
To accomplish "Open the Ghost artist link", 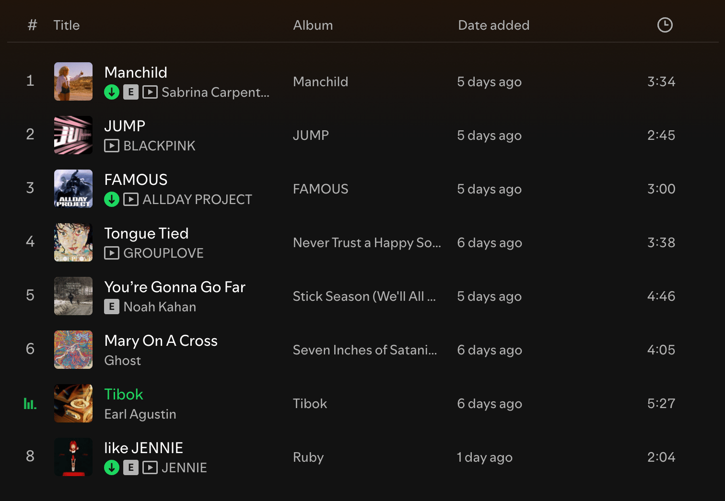I will 123,361.
